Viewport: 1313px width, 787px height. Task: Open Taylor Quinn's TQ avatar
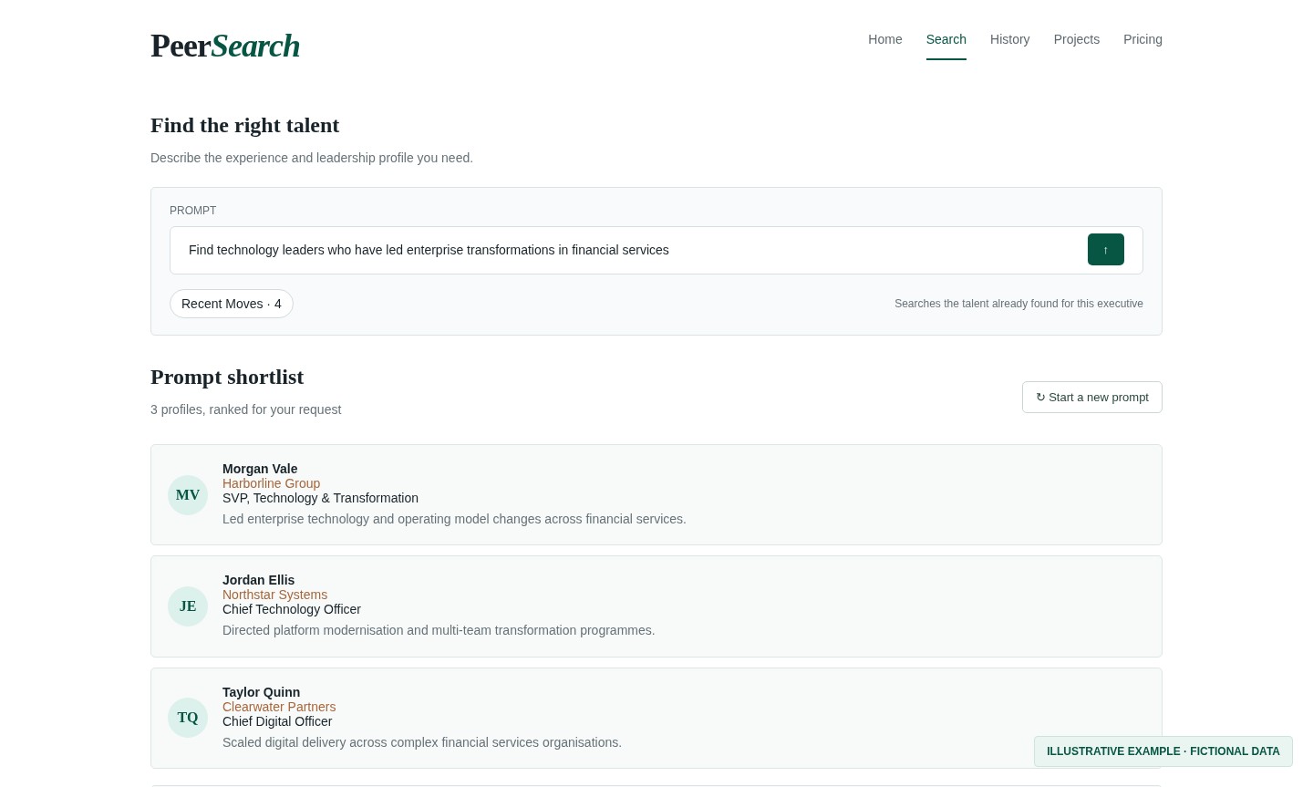point(188,718)
